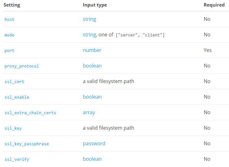The width and height of the screenshot is (229, 167).
Task: Click the mode setting link
Action: pos(9,35)
